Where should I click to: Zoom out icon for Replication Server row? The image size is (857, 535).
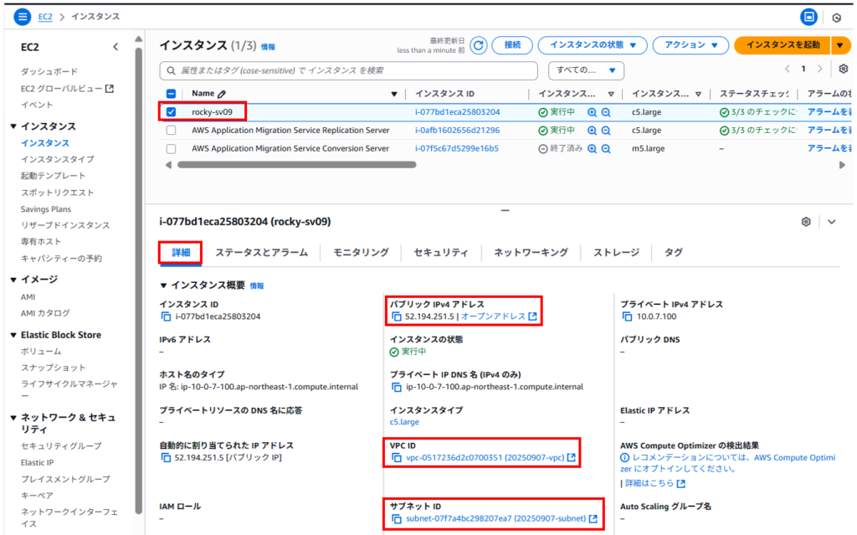click(x=606, y=131)
